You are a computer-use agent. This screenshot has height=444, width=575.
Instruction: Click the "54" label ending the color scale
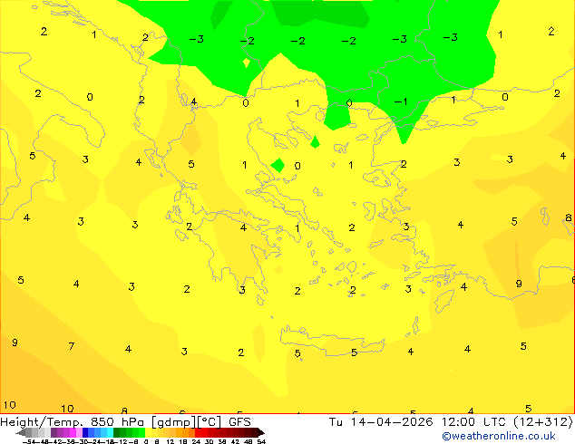point(261,441)
